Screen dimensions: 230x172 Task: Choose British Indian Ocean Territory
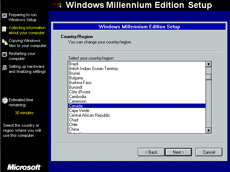coord(93,69)
